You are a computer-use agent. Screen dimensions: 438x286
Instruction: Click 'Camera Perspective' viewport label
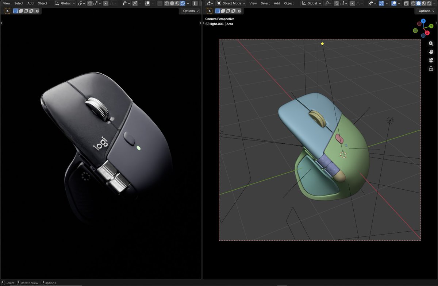(220, 19)
